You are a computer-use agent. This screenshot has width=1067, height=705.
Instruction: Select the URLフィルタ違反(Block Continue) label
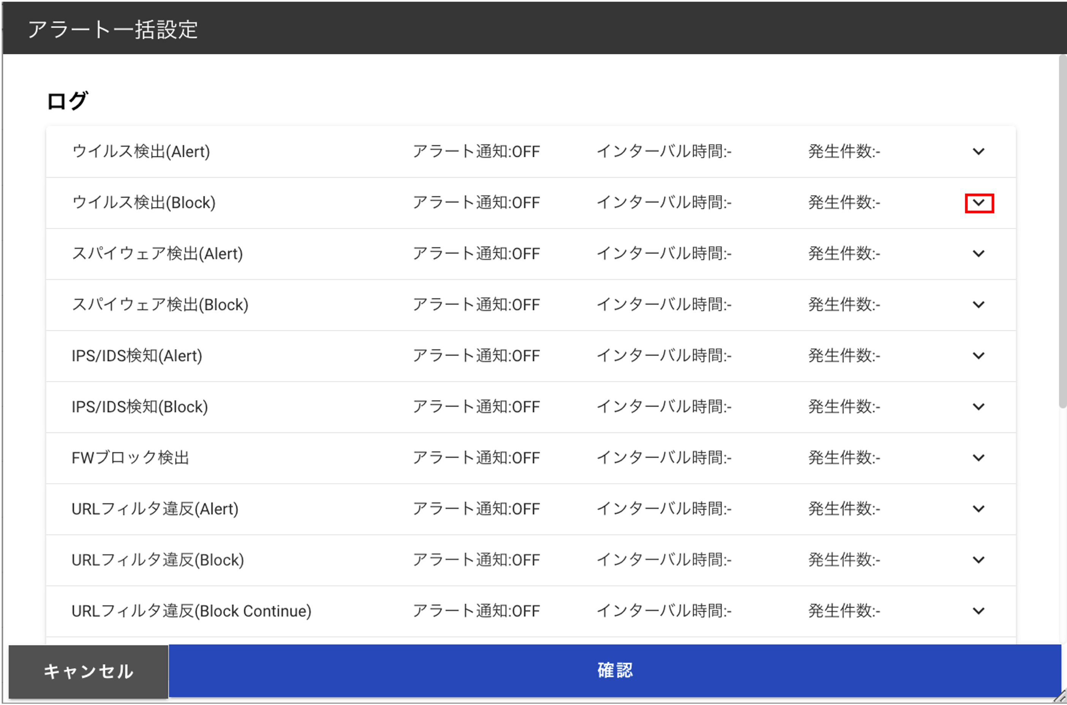pyautogui.click(x=191, y=611)
